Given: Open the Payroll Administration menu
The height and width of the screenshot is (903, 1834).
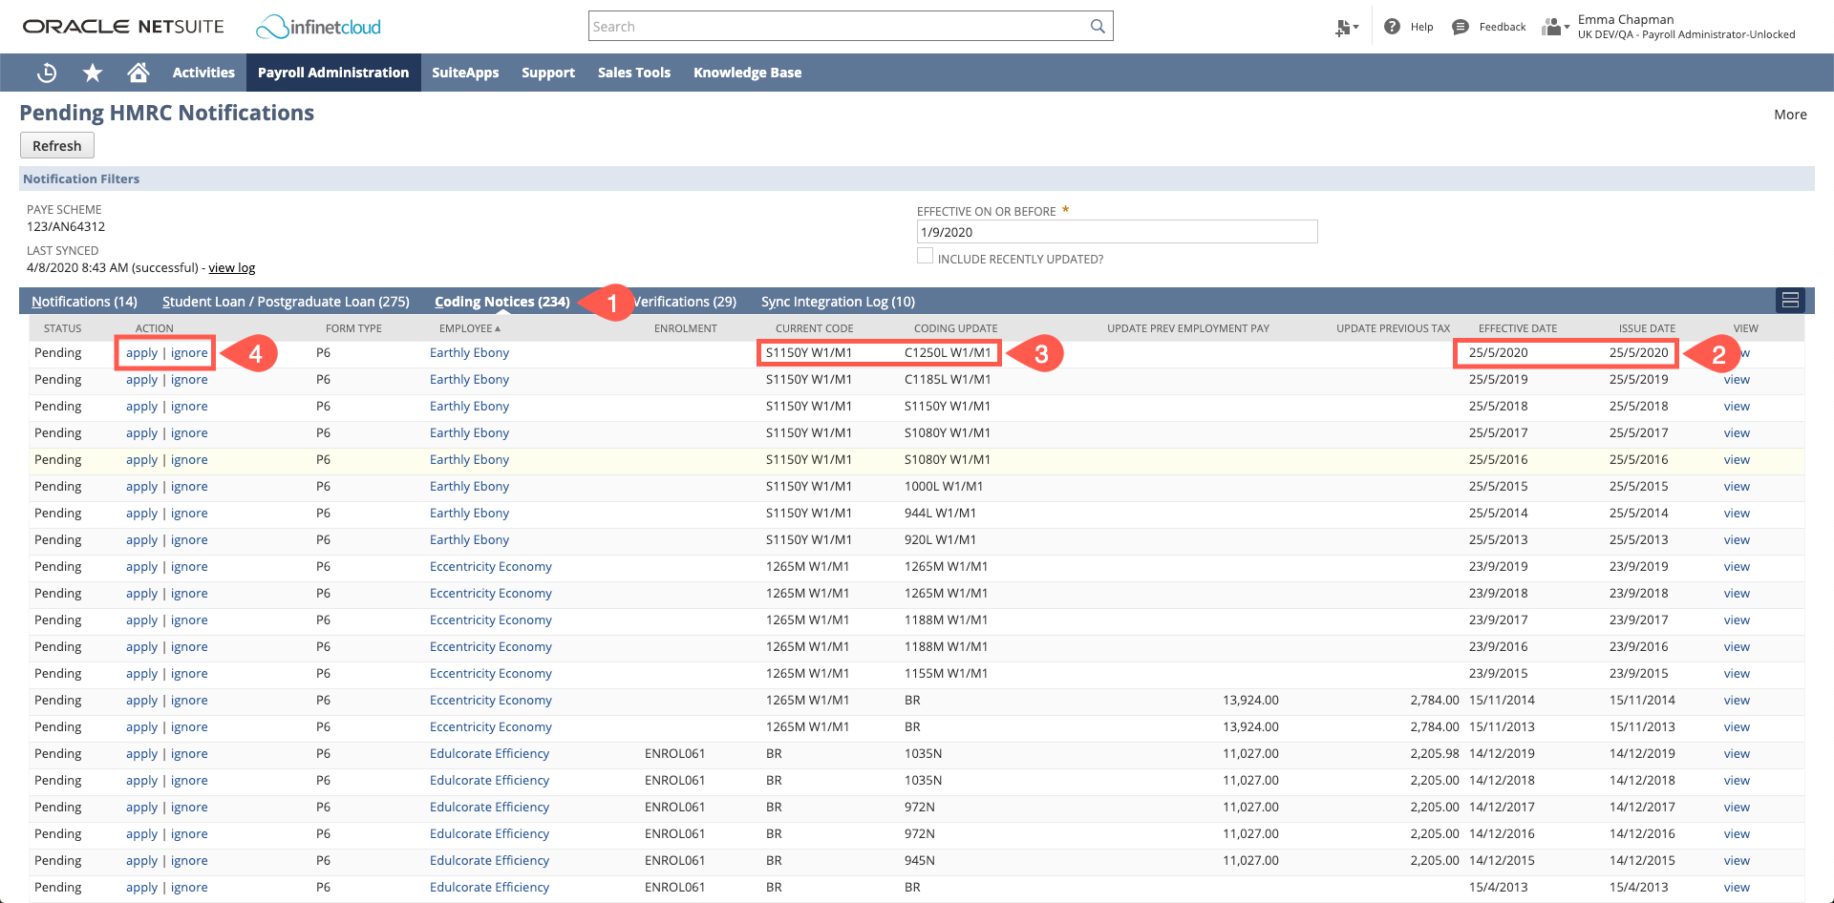Looking at the screenshot, I should pyautogui.click(x=332, y=72).
